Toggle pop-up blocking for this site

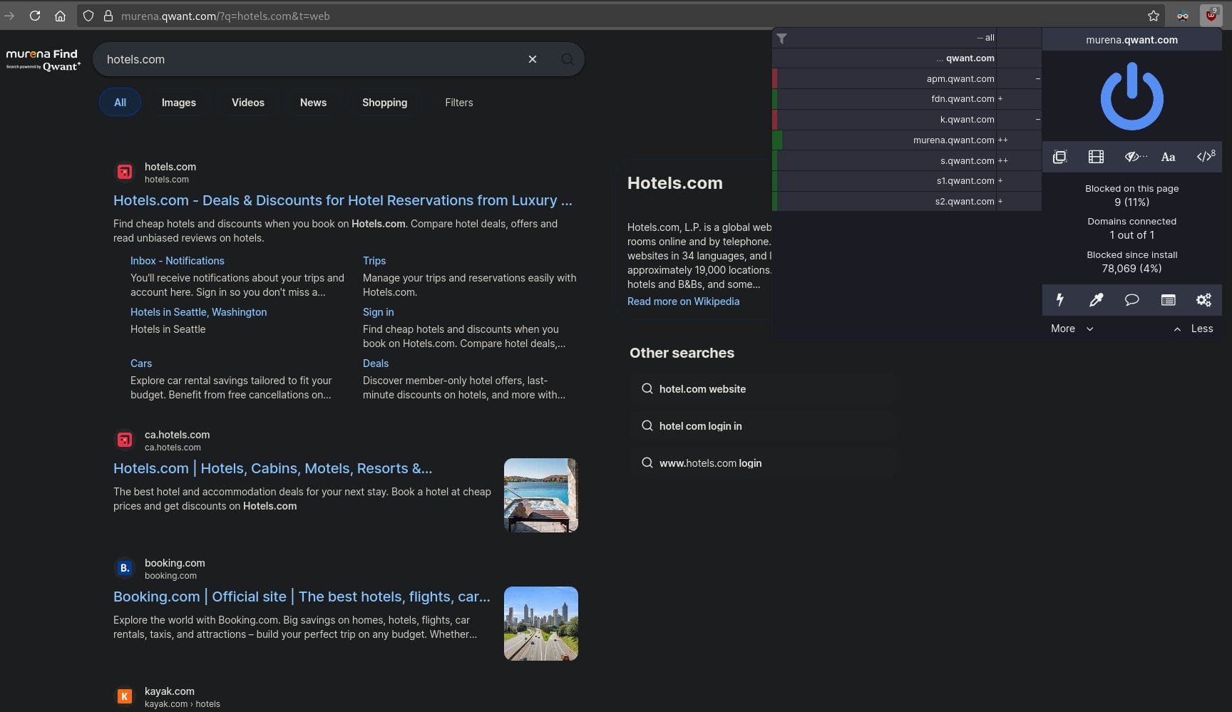pos(1059,157)
